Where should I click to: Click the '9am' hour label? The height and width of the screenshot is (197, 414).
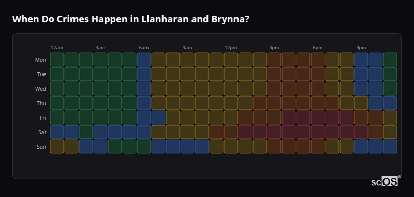(187, 48)
